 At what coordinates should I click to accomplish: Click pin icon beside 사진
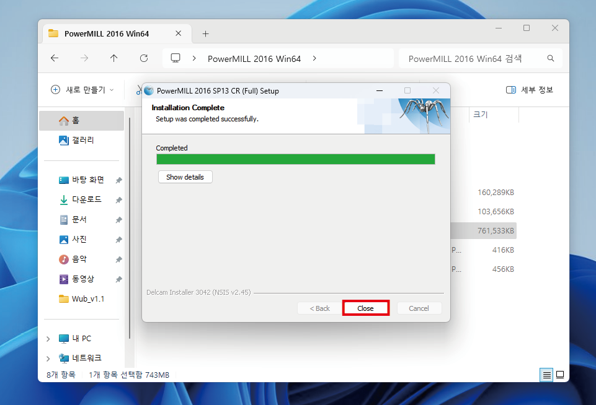coord(118,240)
